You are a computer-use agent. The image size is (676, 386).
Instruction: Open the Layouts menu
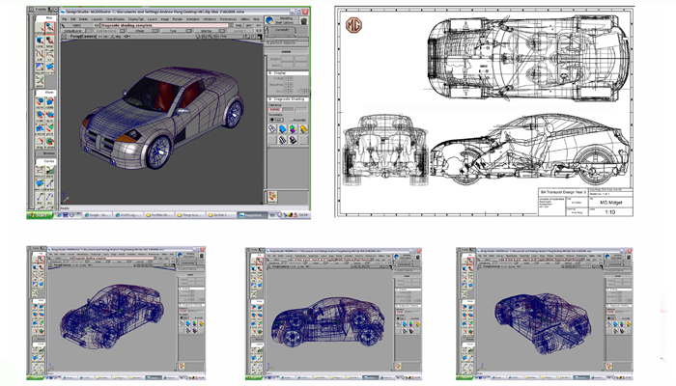click(x=97, y=19)
